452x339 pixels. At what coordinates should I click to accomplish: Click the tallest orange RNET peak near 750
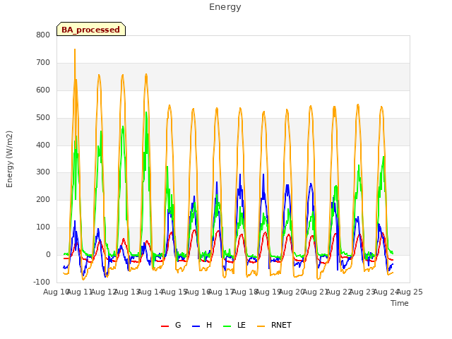pos(75,49)
